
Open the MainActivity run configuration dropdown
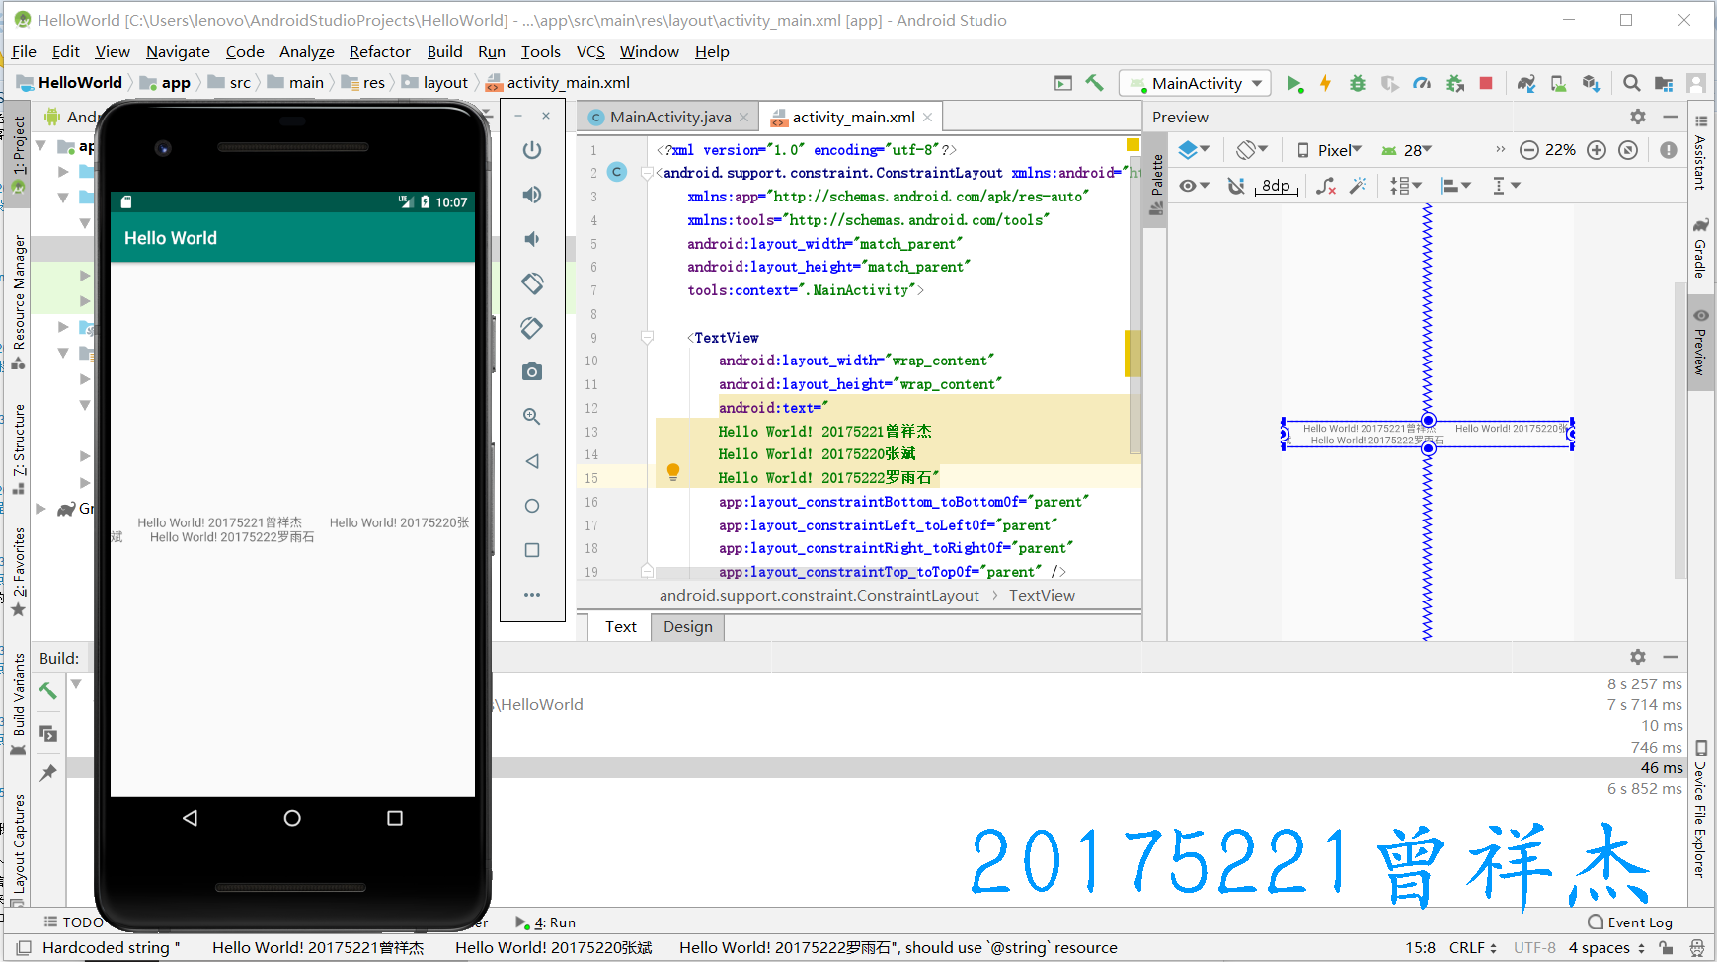1196,84
